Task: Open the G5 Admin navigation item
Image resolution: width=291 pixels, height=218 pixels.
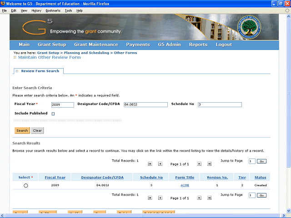Action: tap(170, 45)
